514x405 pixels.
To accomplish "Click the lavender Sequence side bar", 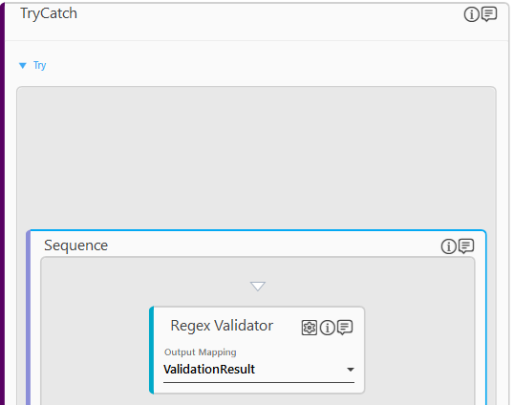I will coord(29,317).
